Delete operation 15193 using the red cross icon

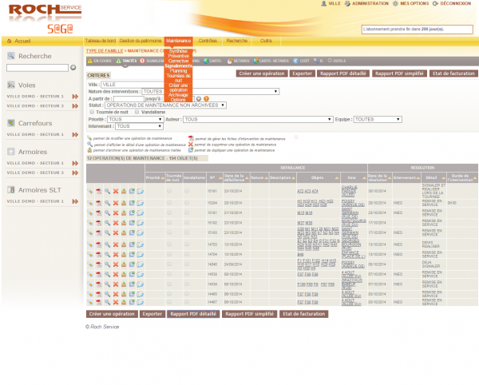tap(115, 232)
